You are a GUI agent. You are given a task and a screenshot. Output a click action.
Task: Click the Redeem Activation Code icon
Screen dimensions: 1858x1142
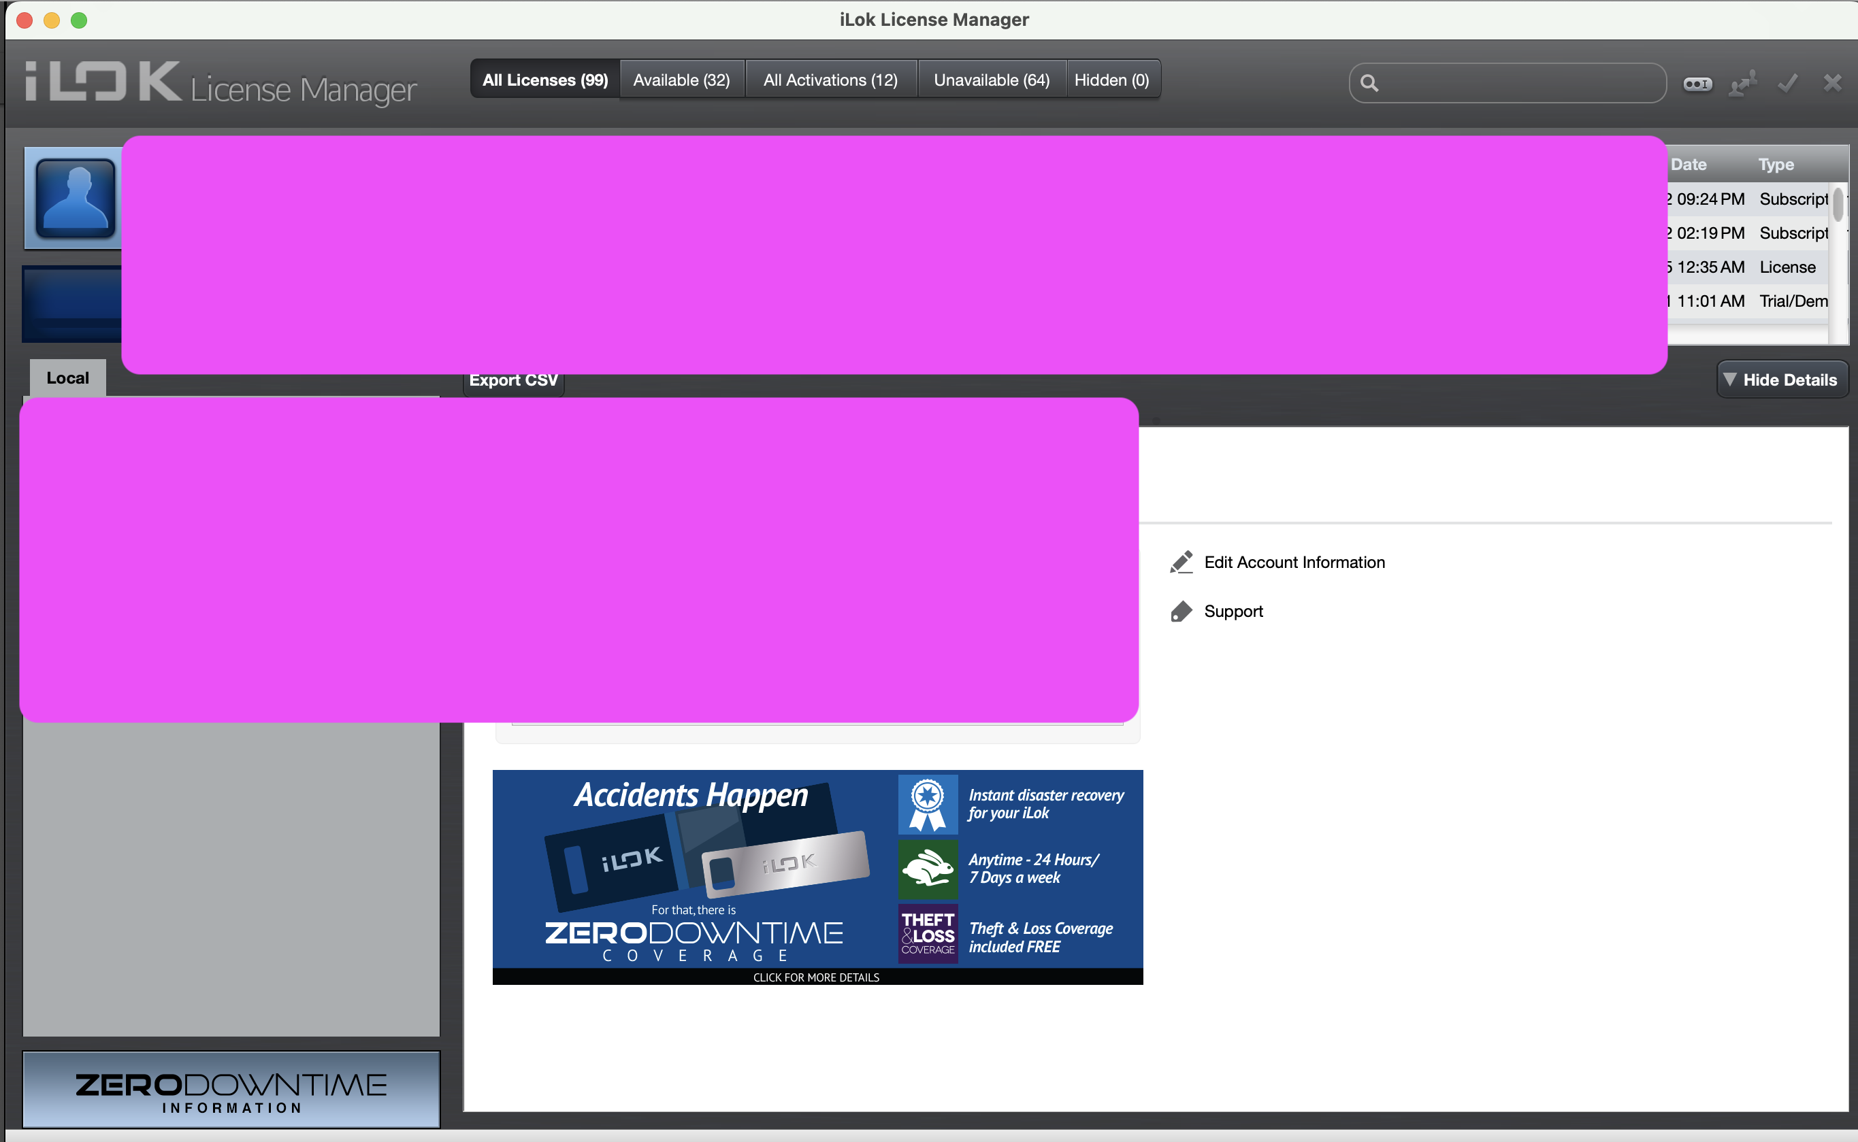coord(1697,83)
